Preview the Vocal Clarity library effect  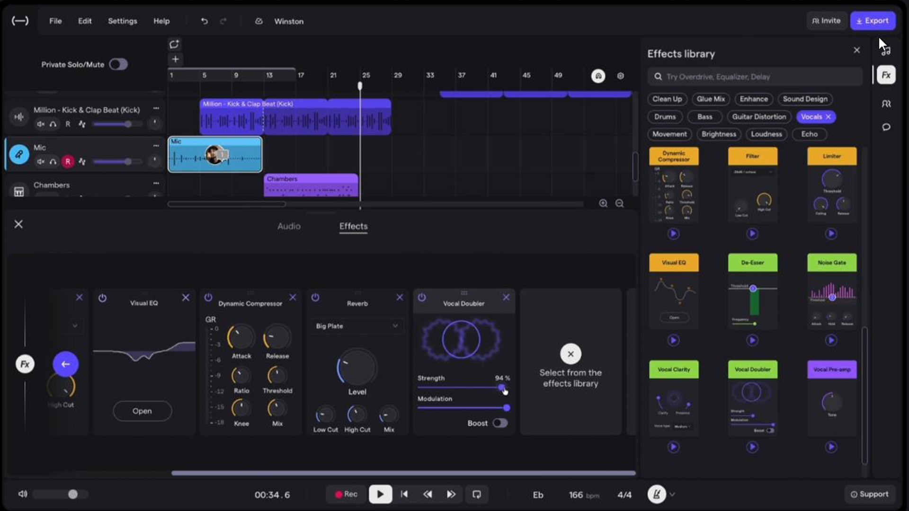(673, 447)
